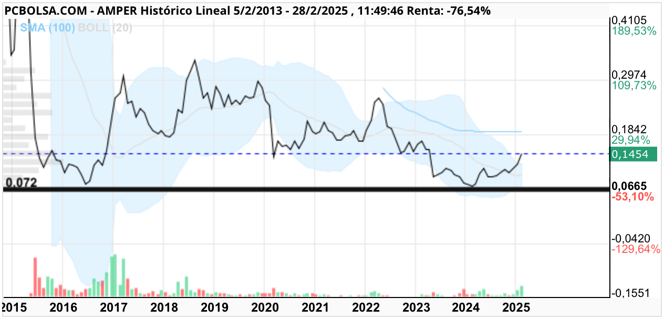The image size is (664, 319).
Task: Click the BOLL (20) indicator label
Action: (105, 28)
